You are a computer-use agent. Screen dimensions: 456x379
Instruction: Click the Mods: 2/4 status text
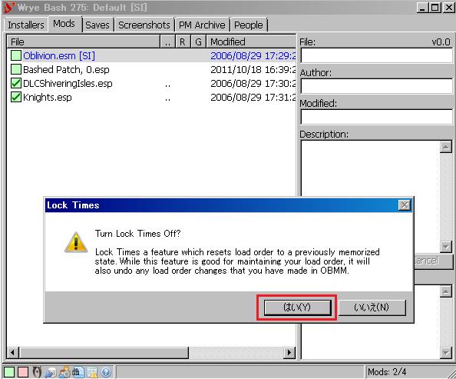387,372
